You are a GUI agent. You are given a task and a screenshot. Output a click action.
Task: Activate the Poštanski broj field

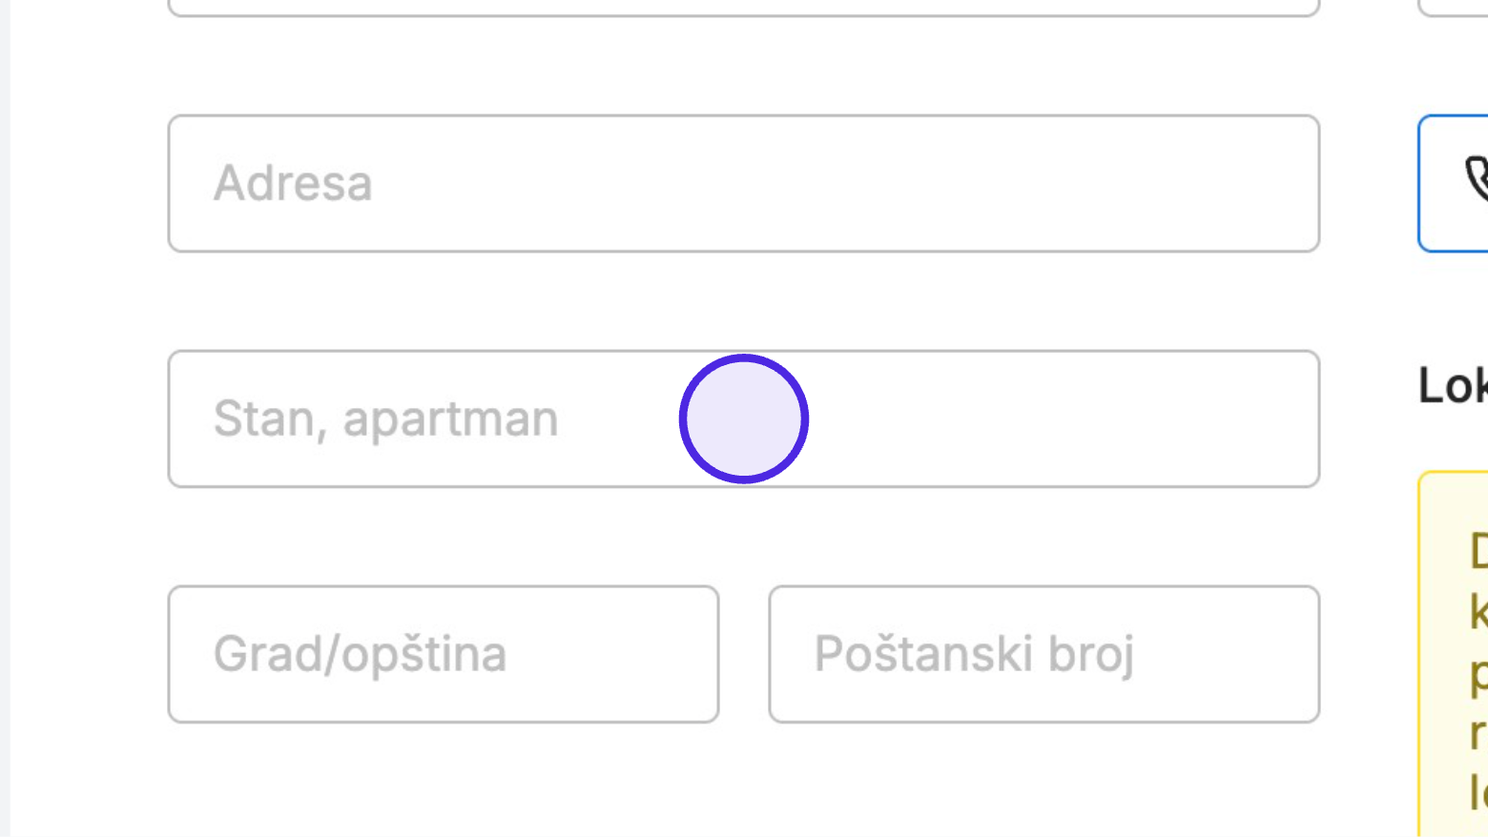1044,654
